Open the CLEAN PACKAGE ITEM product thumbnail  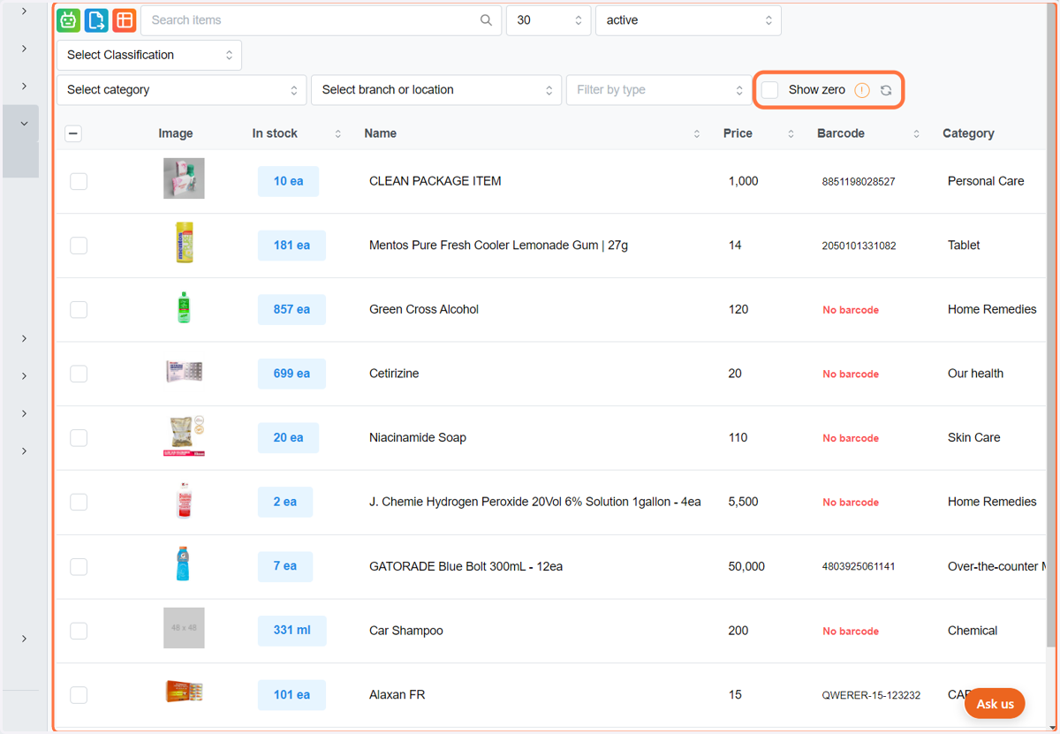(184, 178)
